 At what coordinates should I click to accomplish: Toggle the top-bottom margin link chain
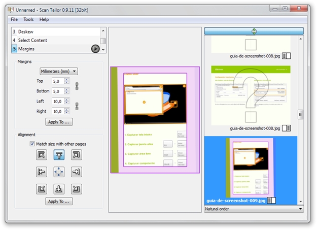tap(77, 86)
